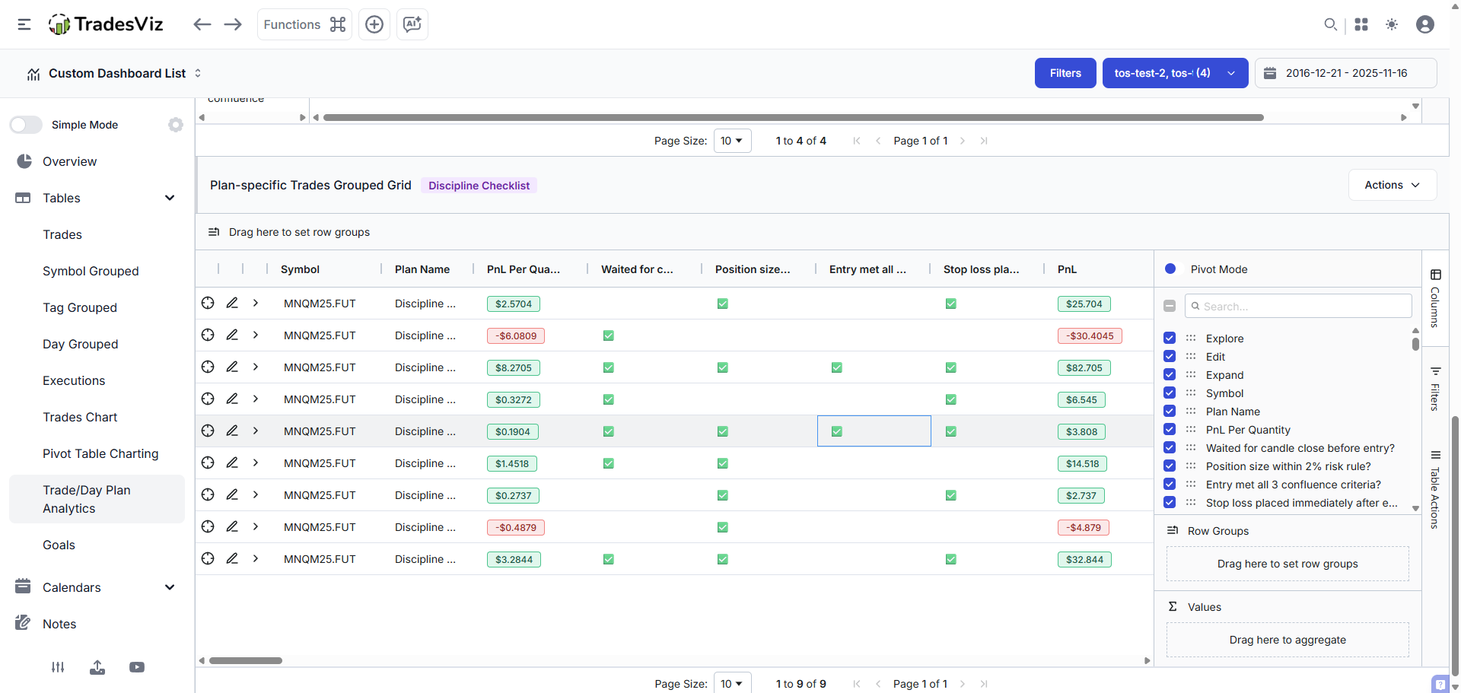The height and width of the screenshot is (693, 1461).
Task: Toggle light/dark theme with sun icon
Action: pos(1392,24)
